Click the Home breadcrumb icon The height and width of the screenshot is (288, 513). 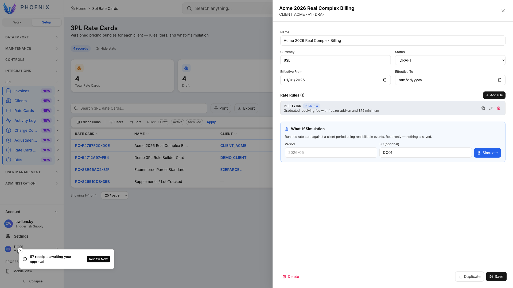click(72, 9)
